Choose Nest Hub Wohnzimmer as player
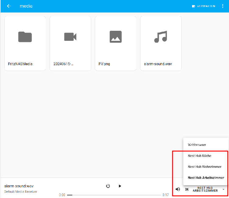 pyautogui.click(x=206, y=167)
